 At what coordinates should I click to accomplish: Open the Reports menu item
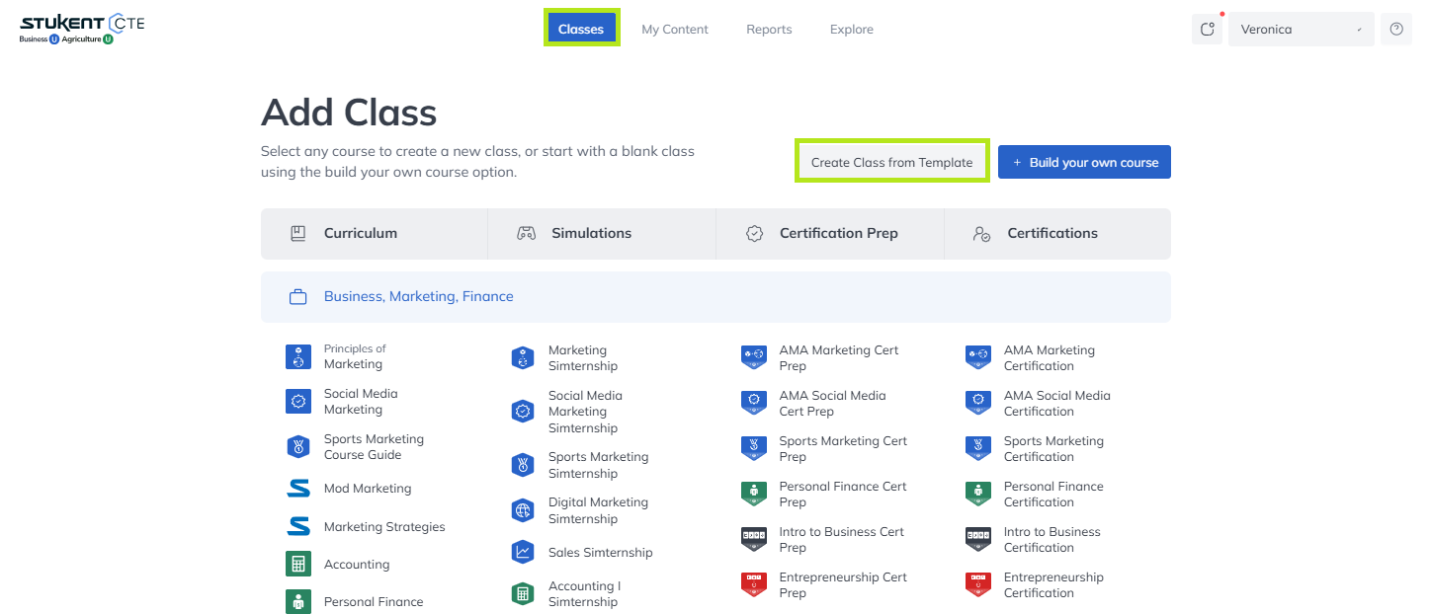point(769,30)
